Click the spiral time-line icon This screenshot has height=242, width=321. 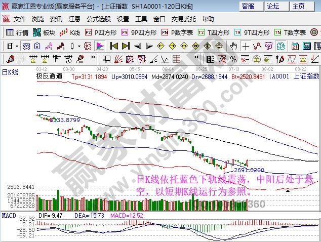click(68, 59)
